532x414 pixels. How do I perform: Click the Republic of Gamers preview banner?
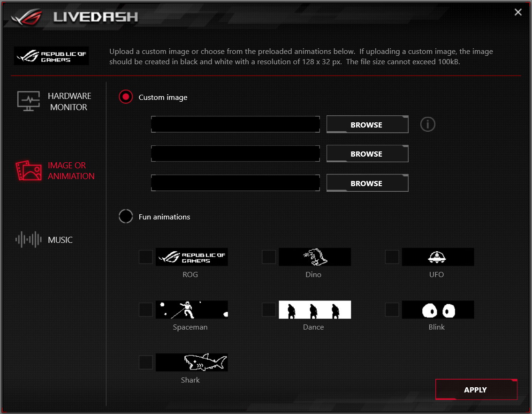click(x=51, y=56)
